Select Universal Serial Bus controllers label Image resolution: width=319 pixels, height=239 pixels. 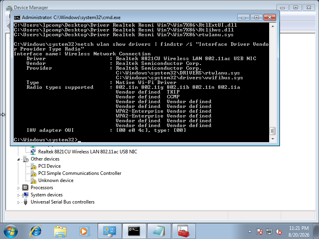[x=63, y=202]
